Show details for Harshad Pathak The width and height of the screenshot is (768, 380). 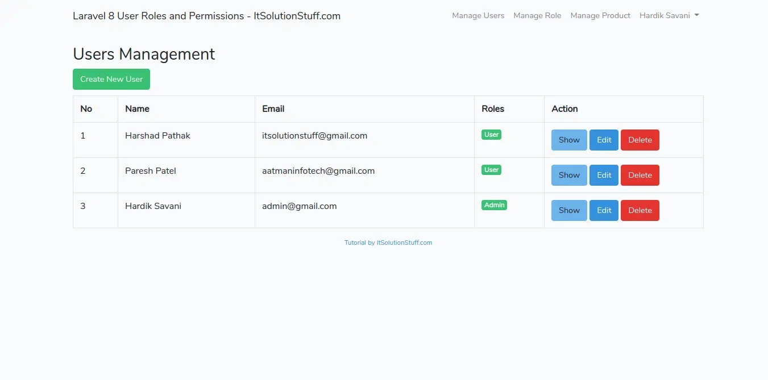pos(569,140)
